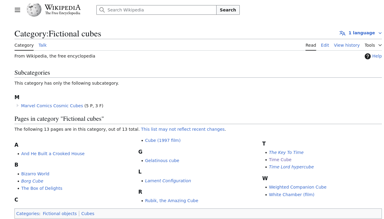The height and width of the screenshot is (219, 384).
Task: Open Cube (1997 film) article
Action: 163,140
